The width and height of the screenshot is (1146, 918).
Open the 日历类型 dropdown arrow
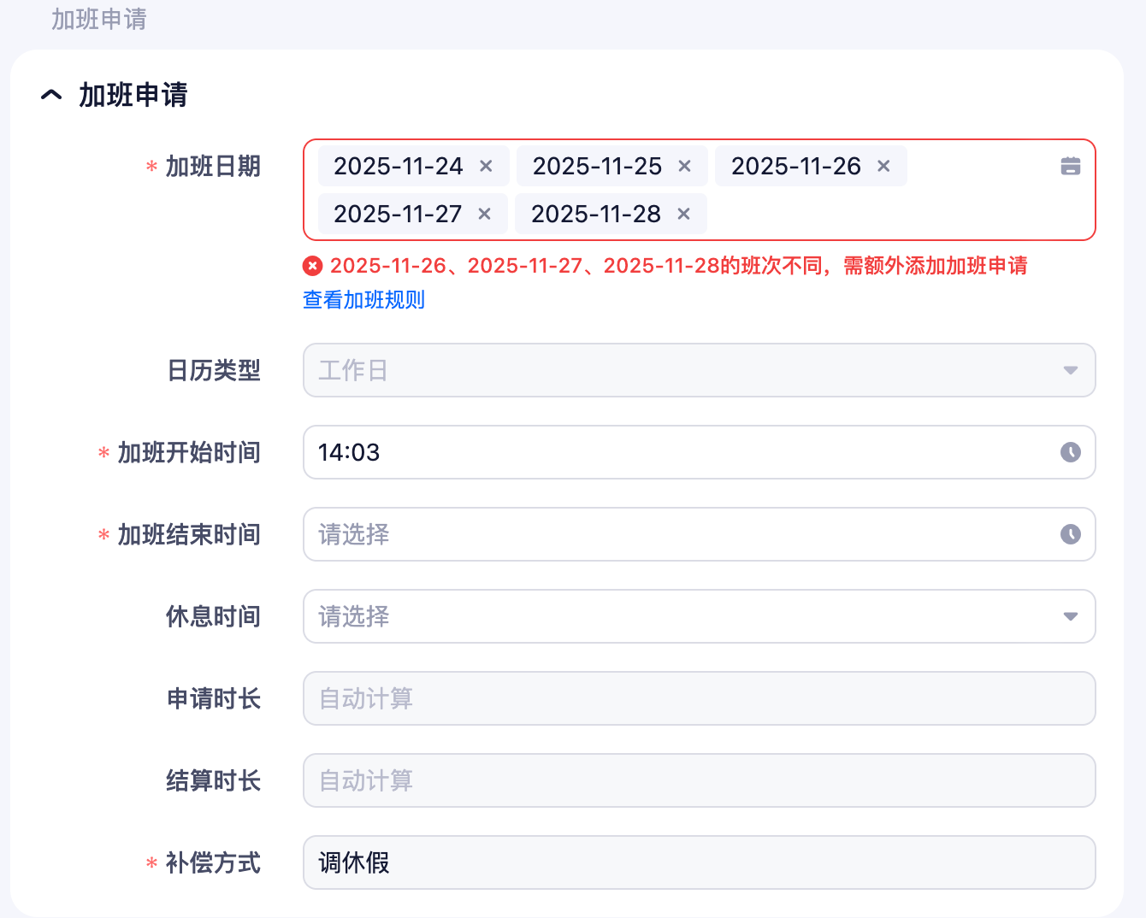click(1070, 370)
